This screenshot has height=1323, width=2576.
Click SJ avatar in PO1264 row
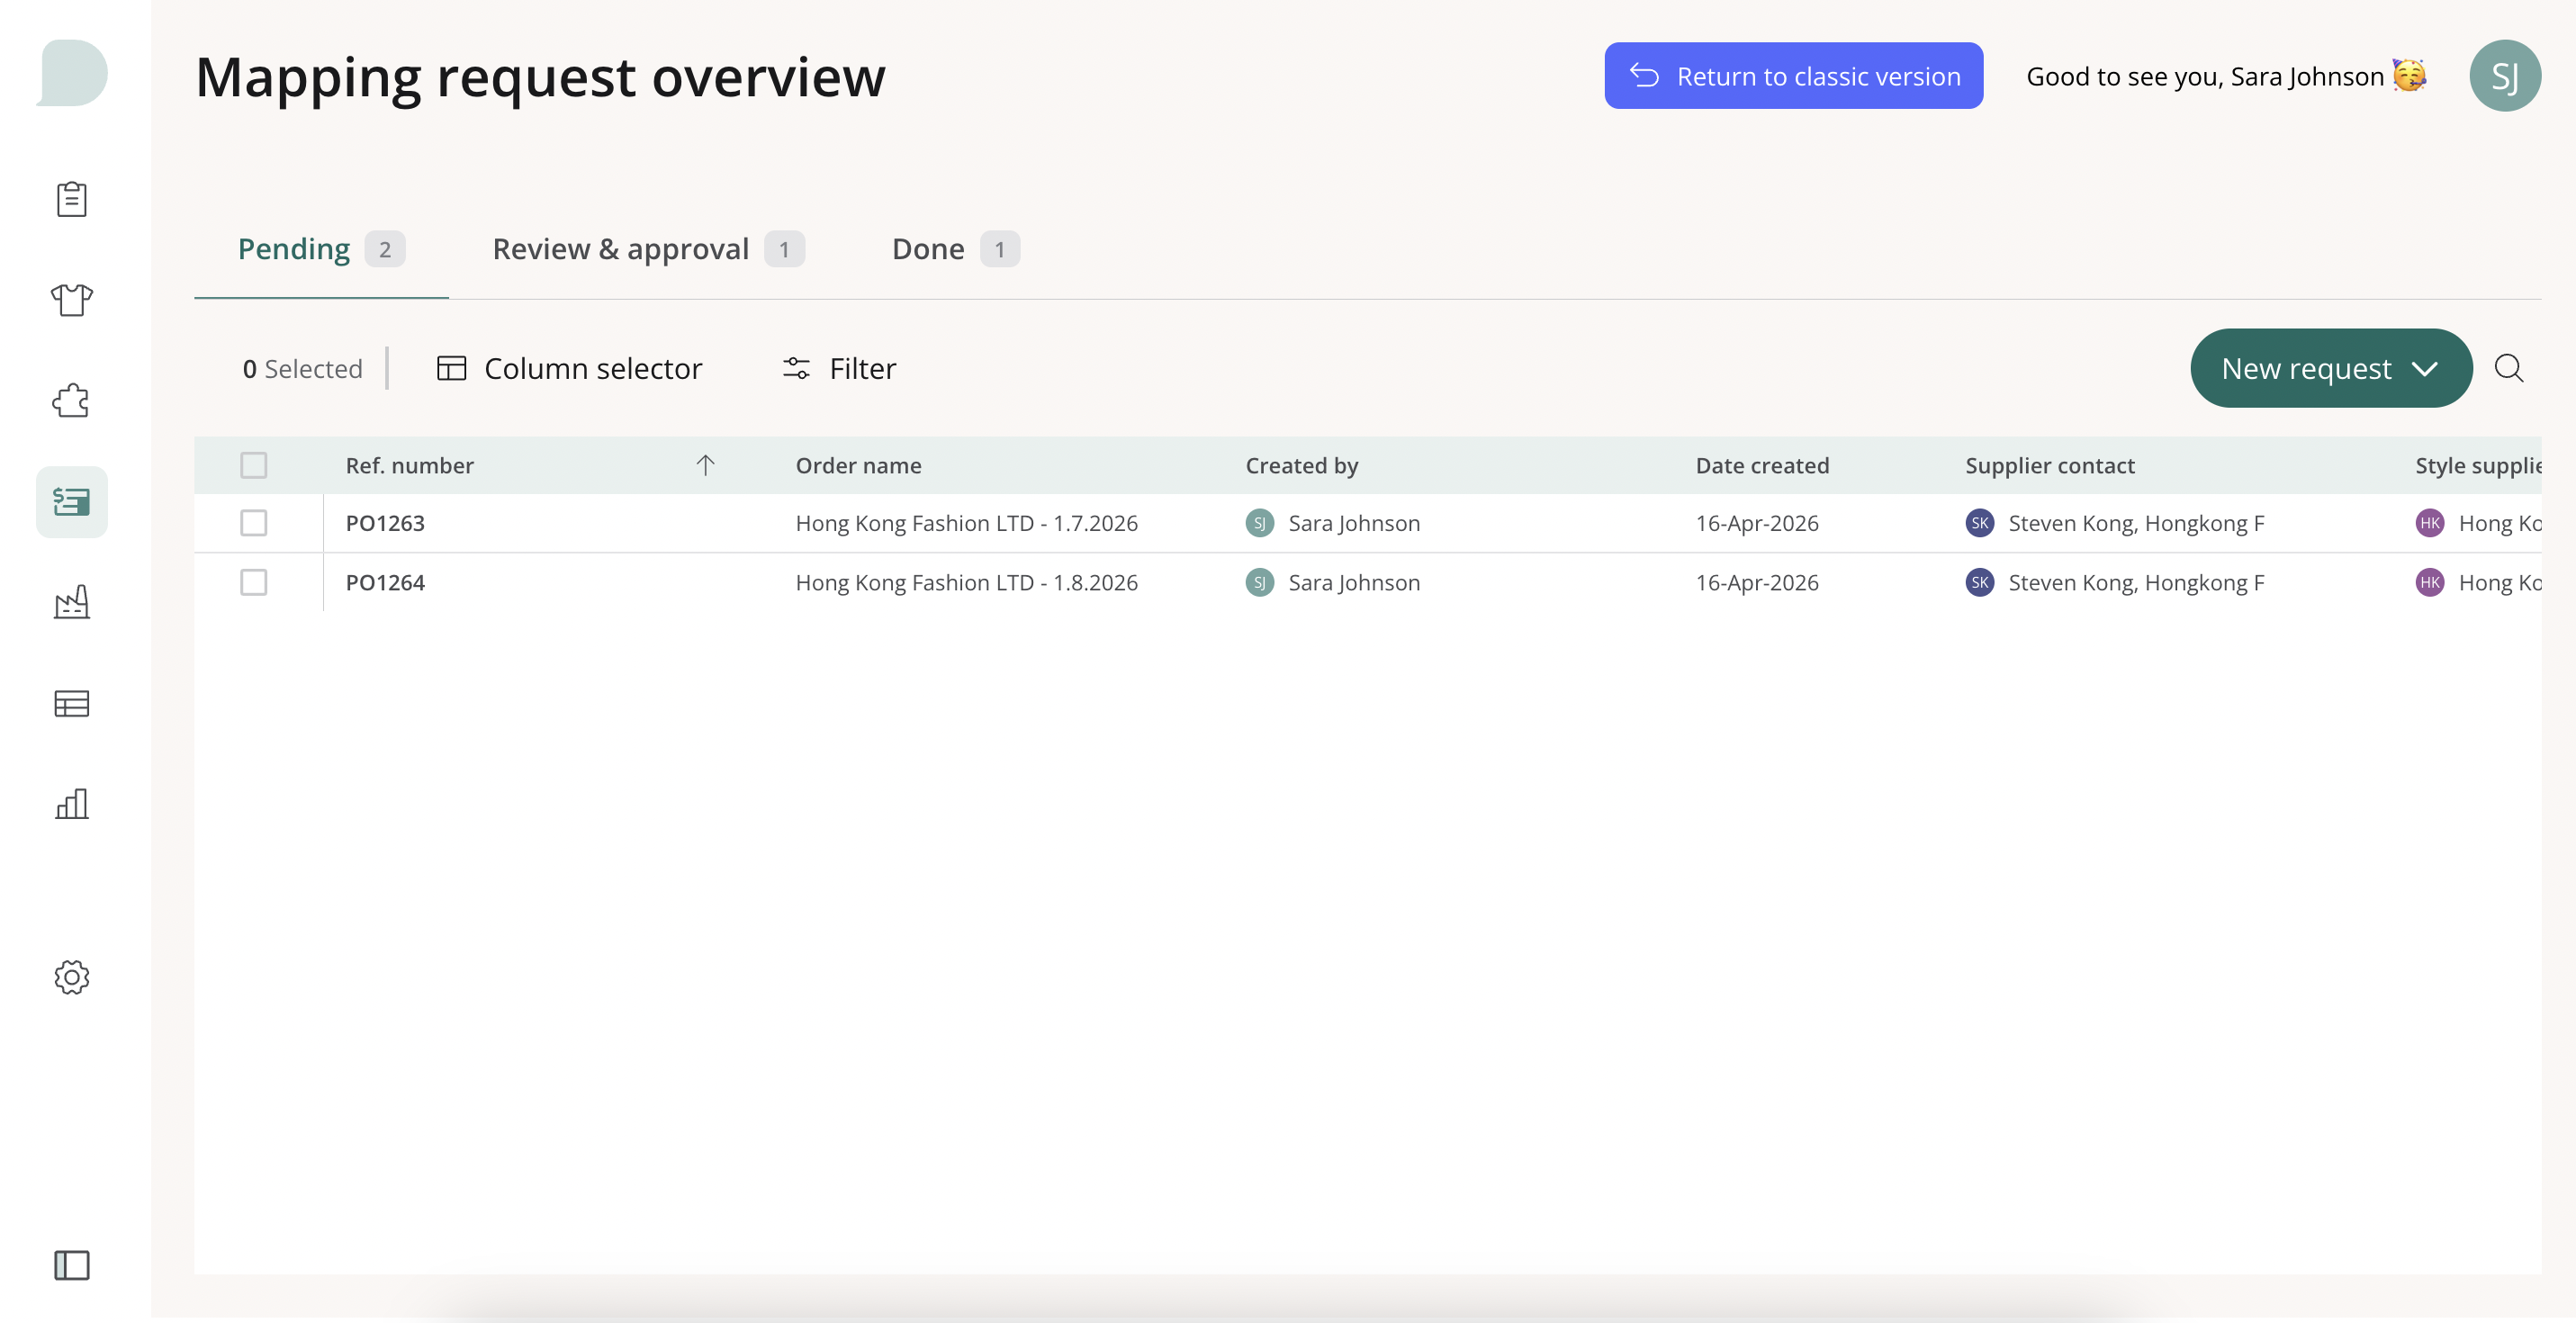click(1260, 583)
